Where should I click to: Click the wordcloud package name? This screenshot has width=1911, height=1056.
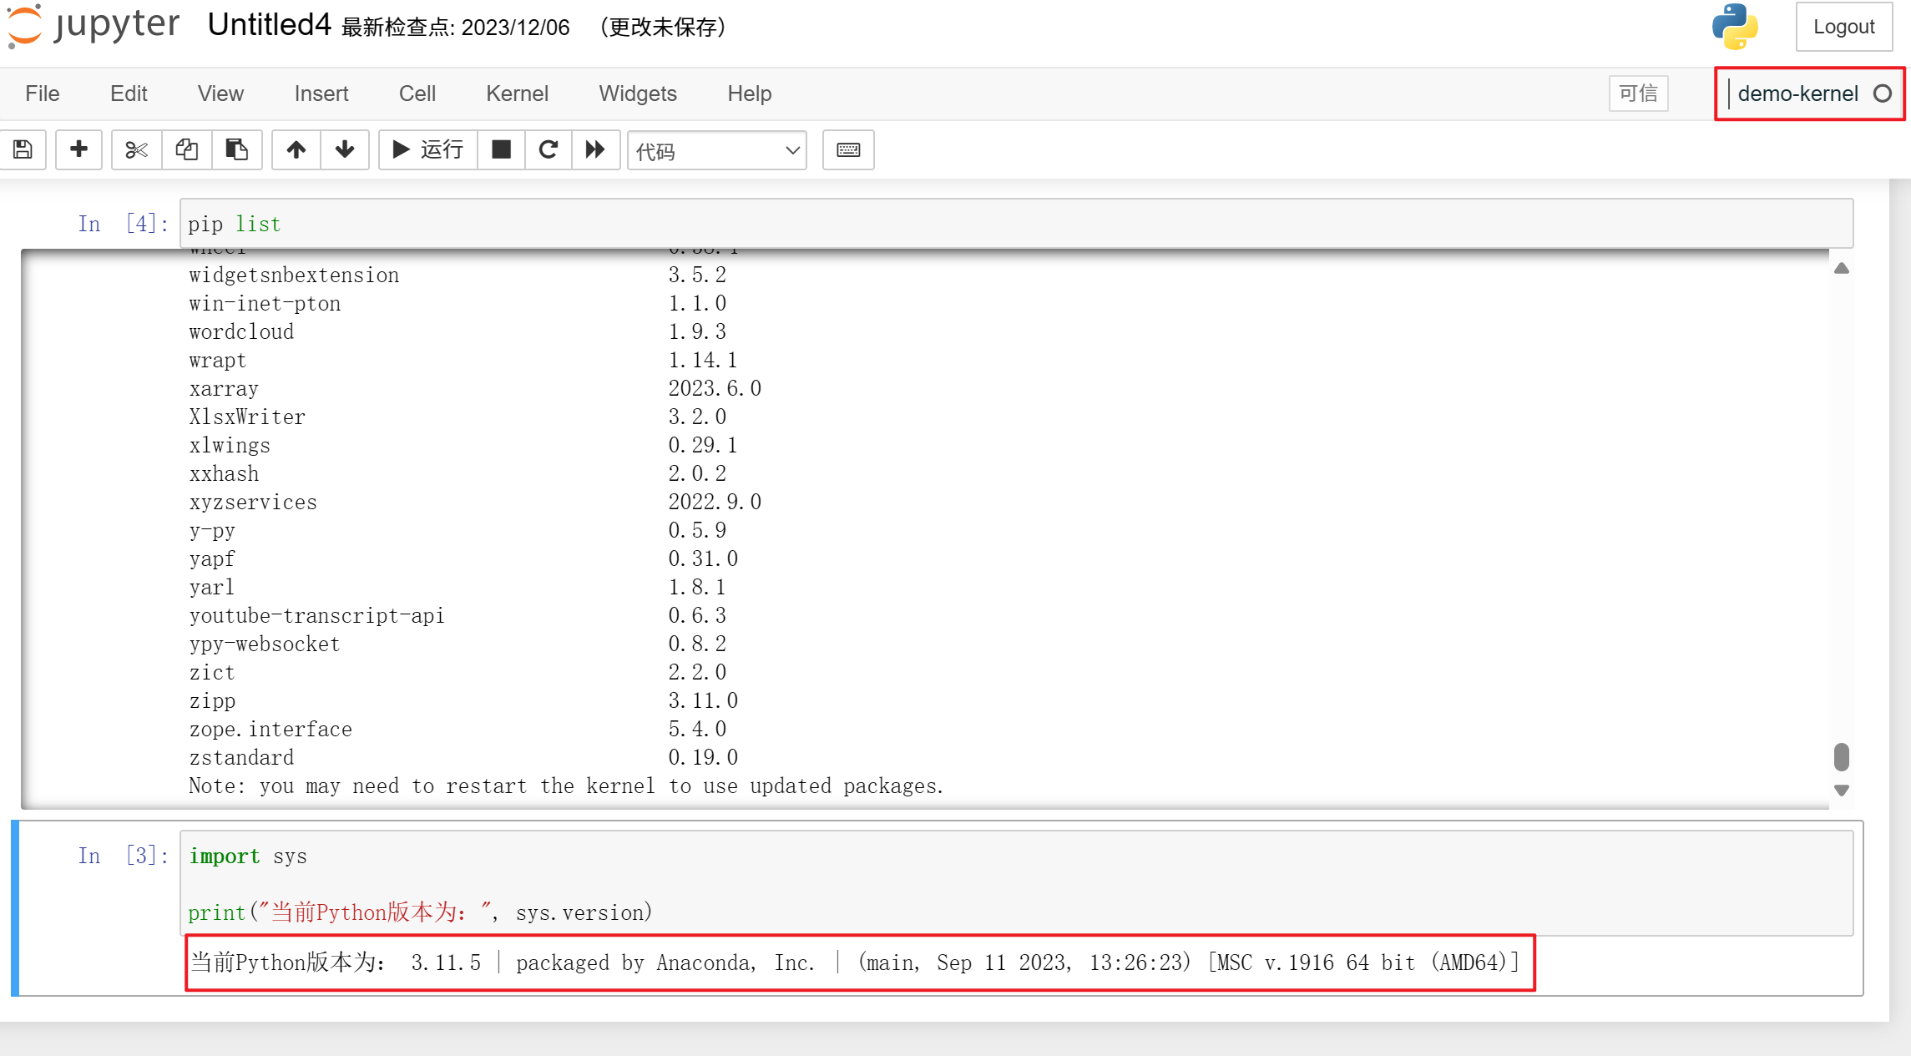coord(241,332)
